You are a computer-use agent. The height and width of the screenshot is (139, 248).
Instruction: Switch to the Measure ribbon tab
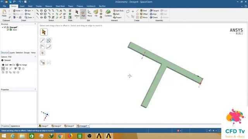click(48, 6)
